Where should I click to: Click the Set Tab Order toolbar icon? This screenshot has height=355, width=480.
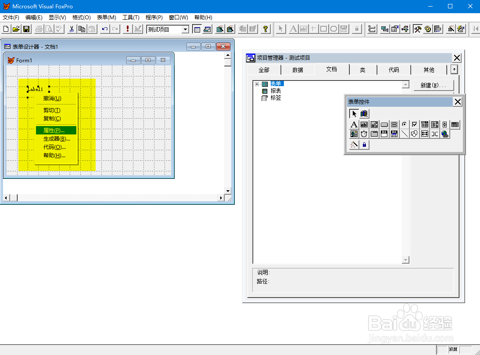pyautogui.click(x=372, y=29)
